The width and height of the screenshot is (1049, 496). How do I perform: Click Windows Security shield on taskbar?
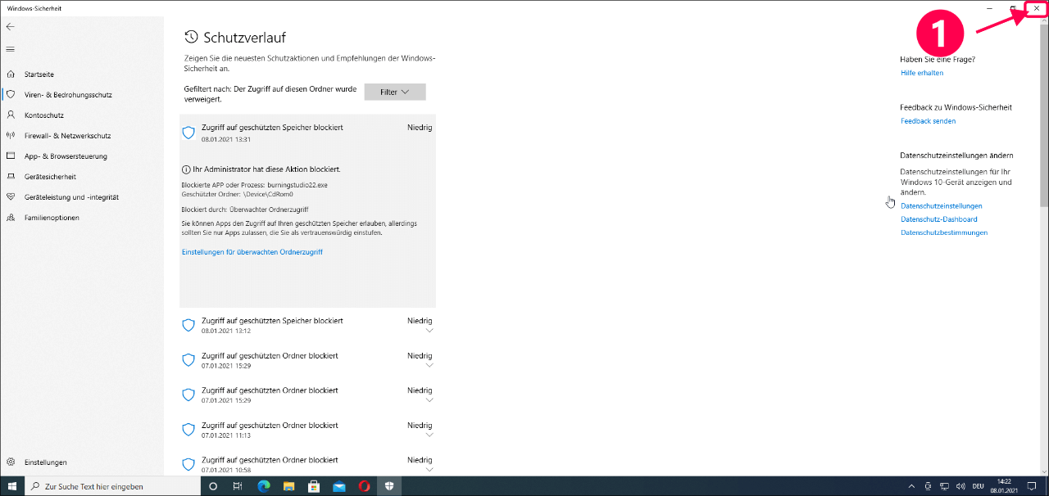390,486
